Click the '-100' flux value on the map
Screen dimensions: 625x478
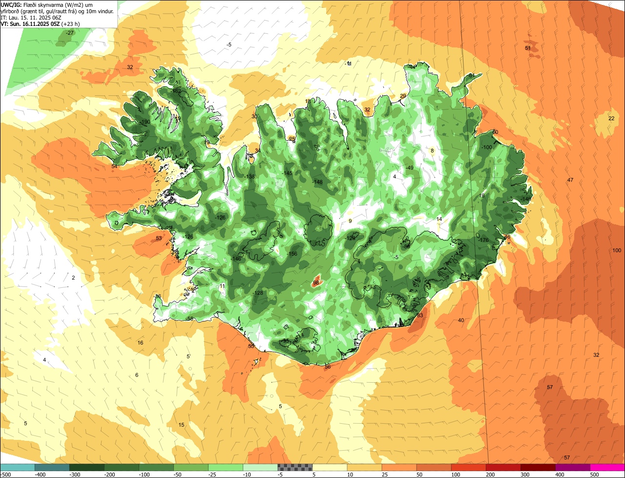pos(486,147)
